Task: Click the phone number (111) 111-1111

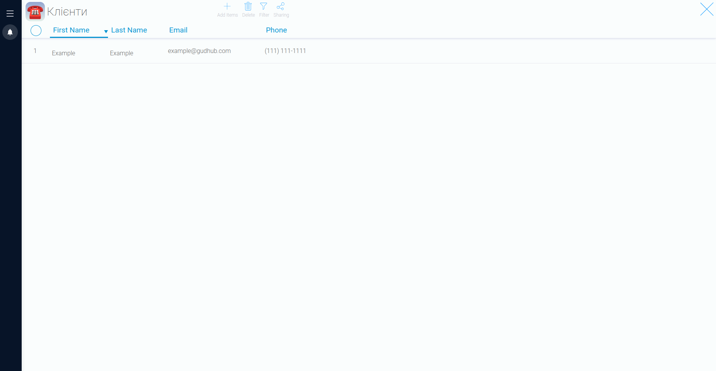Action: tap(285, 51)
